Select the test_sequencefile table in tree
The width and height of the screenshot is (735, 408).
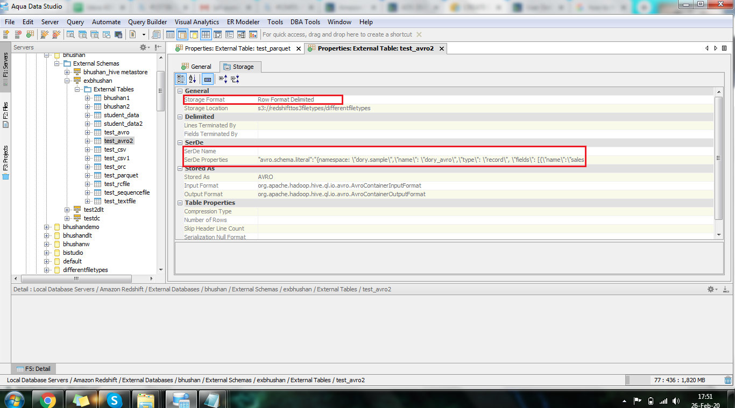tap(127, 192)
